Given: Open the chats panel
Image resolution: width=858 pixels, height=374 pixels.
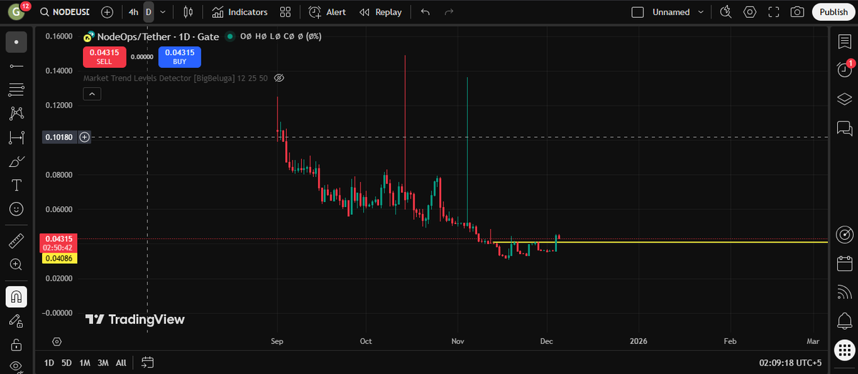Looking at the screenshot, I should tap(844, 128).
